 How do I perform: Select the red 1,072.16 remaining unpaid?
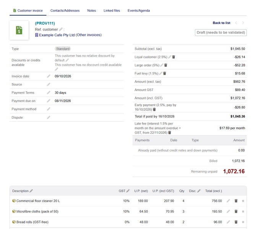[234, 171]
